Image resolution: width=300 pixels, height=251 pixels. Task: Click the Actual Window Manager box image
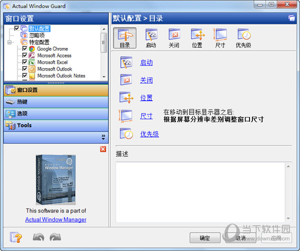(55, 179)
